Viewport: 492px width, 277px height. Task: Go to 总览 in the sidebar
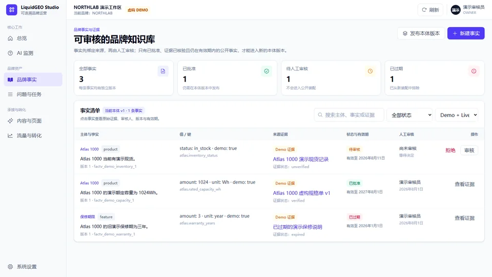coord(33,38)
